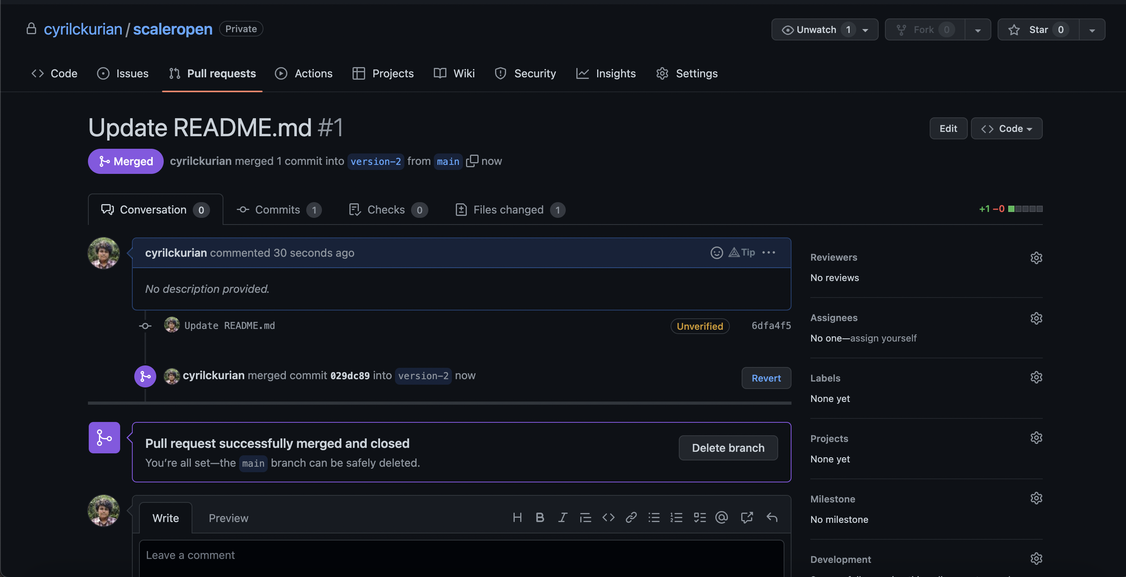Insert a link into the comment
1126x577 pixels.
pos(631,518)
